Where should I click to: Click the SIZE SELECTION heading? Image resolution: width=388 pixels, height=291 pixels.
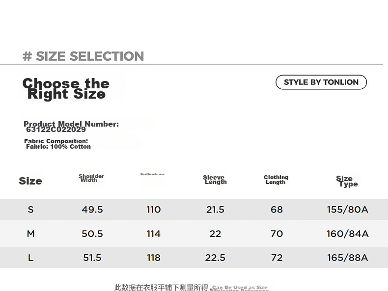(x=83, y=56)
